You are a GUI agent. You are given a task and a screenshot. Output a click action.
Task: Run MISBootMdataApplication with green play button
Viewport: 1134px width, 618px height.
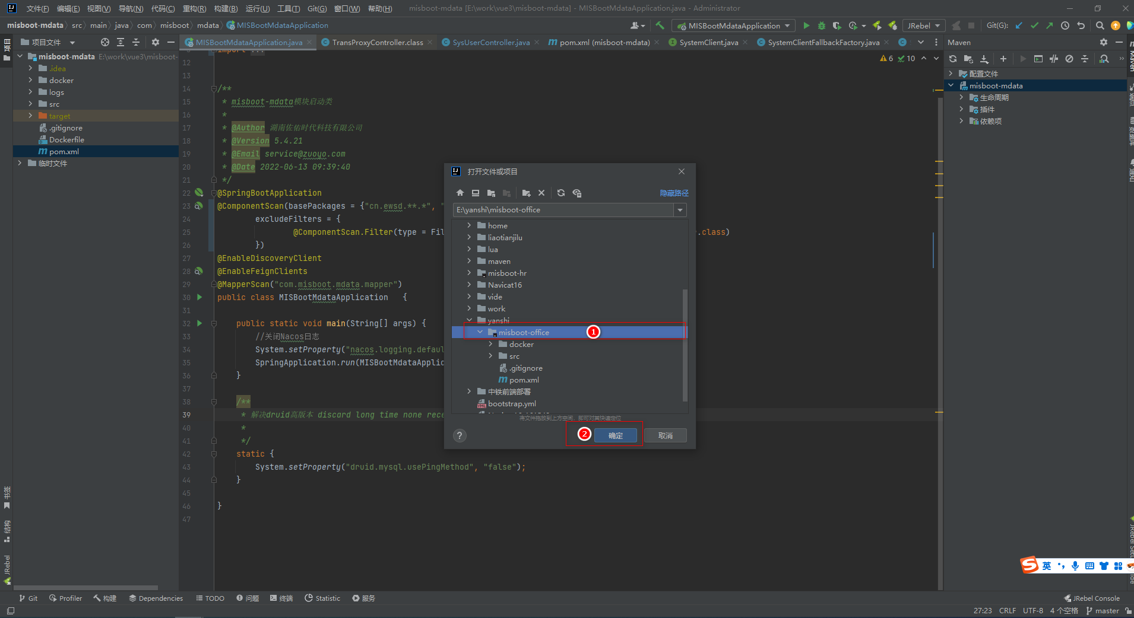click(x=806, y=26)
